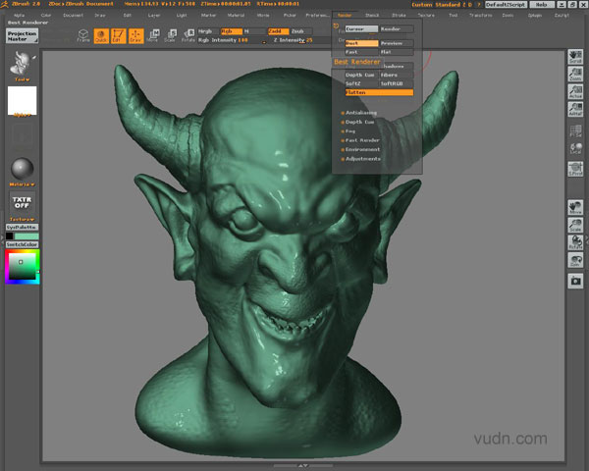Screen dimensions: 589x471
Task: Click the Actual size icon on right shelf
Action: [x=575, y=91]
